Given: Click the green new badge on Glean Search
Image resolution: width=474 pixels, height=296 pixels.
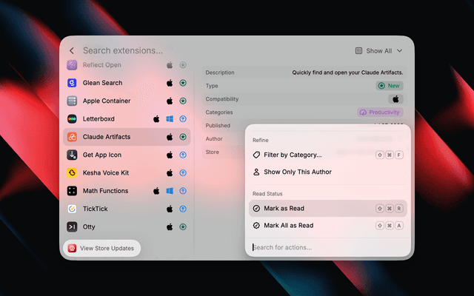Looking at the screenshot, I should point(183,83).
